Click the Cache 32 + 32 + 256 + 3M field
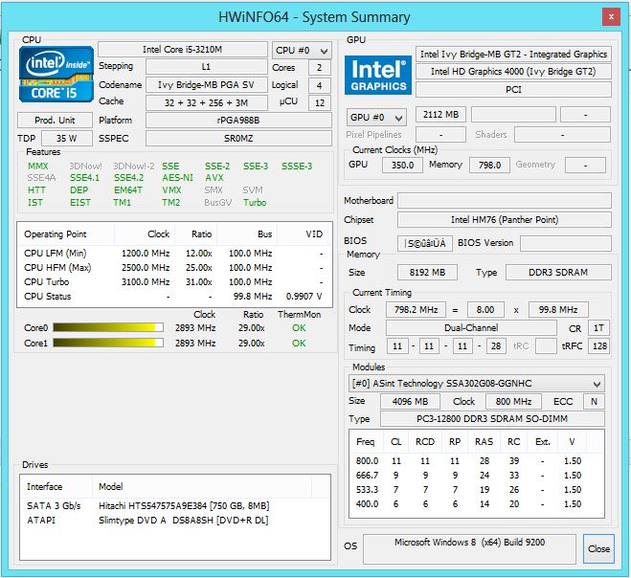 207,103
